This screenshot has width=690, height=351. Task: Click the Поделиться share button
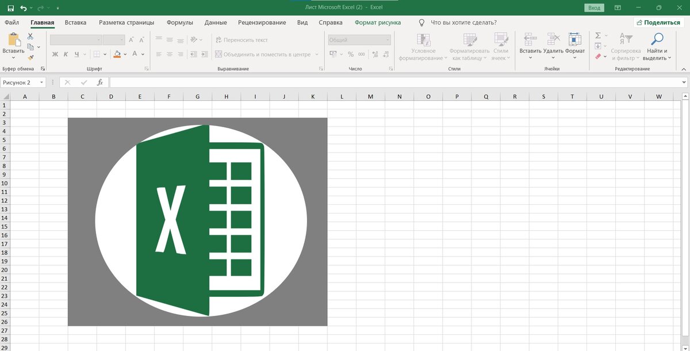pos(660,22)
